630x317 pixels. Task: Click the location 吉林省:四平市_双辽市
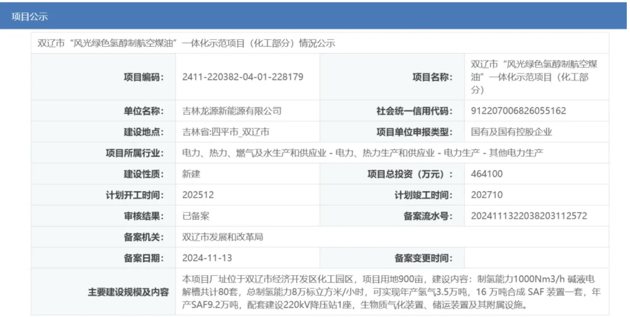click(226, 132)
